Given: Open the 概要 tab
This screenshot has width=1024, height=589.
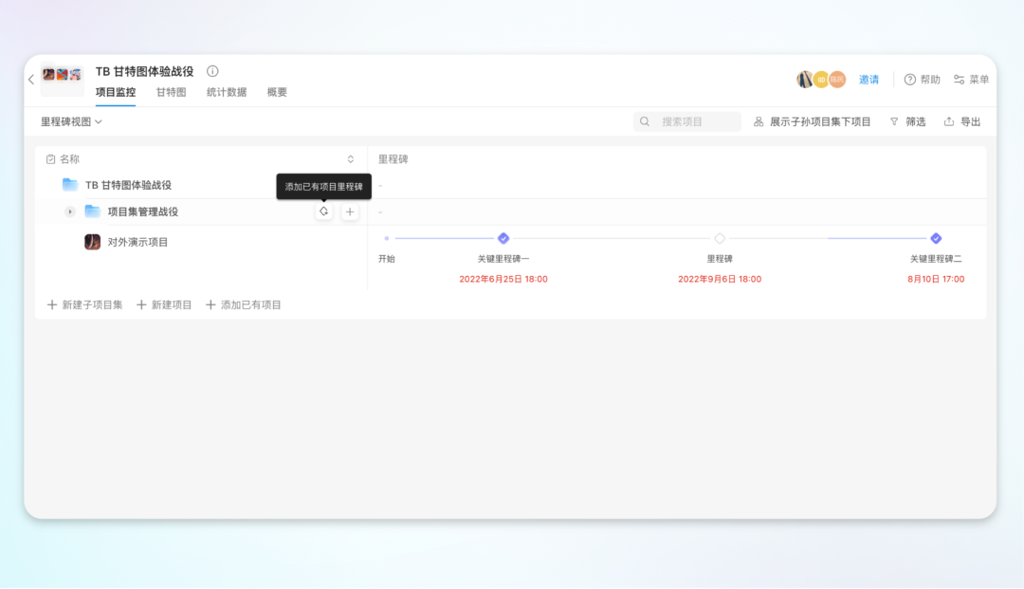Looking at the screenshot, I should [x=277, y=92].
